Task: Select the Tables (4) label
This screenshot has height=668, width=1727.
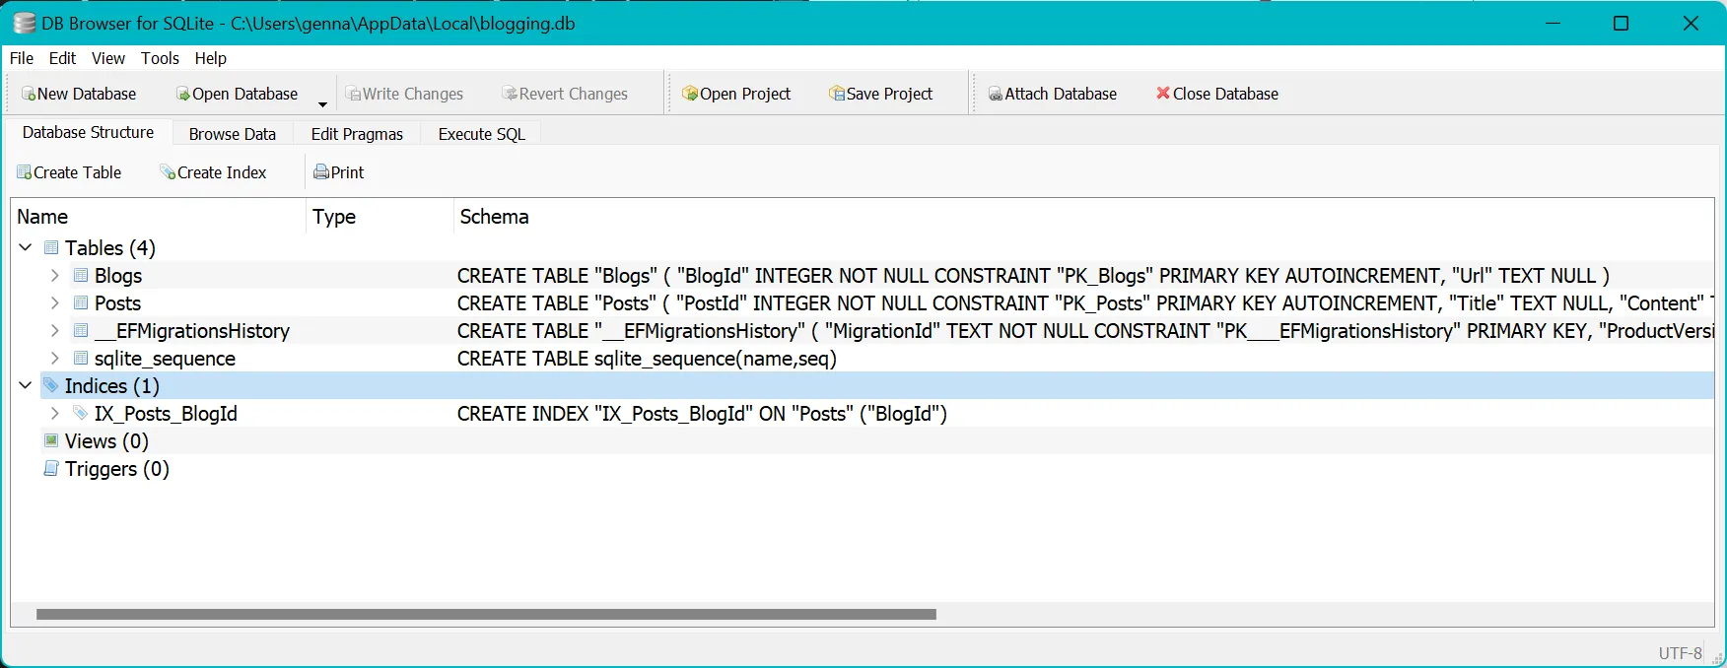Action: (110, 248)
